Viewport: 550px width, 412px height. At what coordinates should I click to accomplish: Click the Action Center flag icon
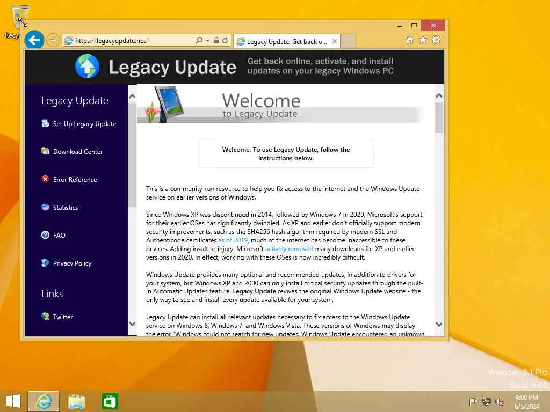473,401
